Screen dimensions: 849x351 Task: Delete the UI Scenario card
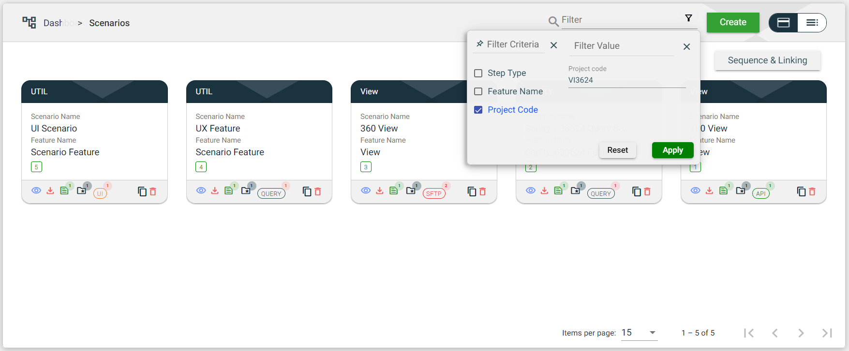pos(153,191)
